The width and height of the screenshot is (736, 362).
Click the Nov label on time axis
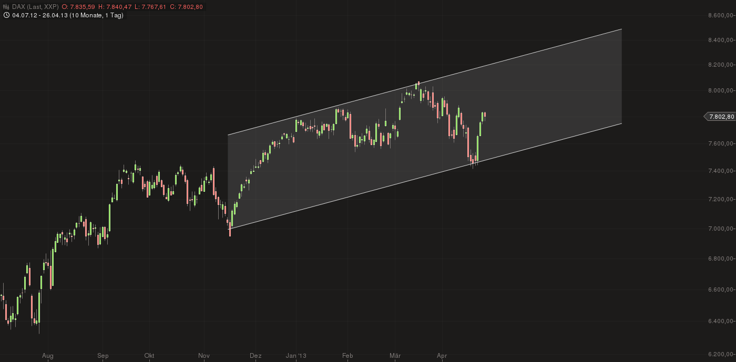tap(205, 356)
